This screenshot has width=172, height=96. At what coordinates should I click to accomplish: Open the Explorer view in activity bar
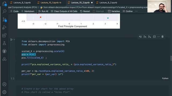[x=4, y=3]
